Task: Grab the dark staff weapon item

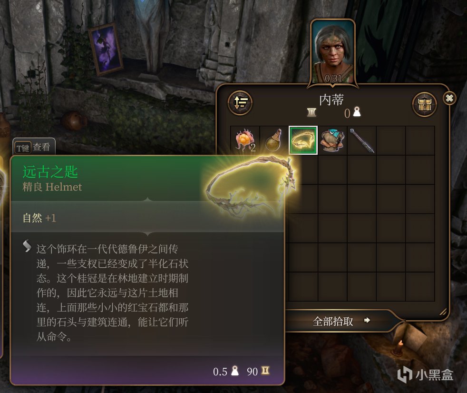Action: point(361,140)
